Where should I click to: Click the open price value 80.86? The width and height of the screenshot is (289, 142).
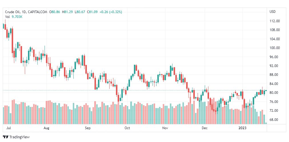pos(55,12)
